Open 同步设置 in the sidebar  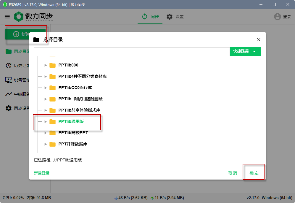click(18, 108)
